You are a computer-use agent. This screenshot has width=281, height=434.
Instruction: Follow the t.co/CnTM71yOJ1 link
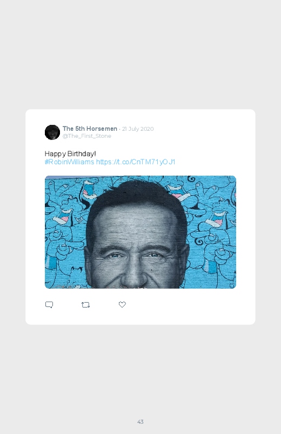[x=136, y=162]
